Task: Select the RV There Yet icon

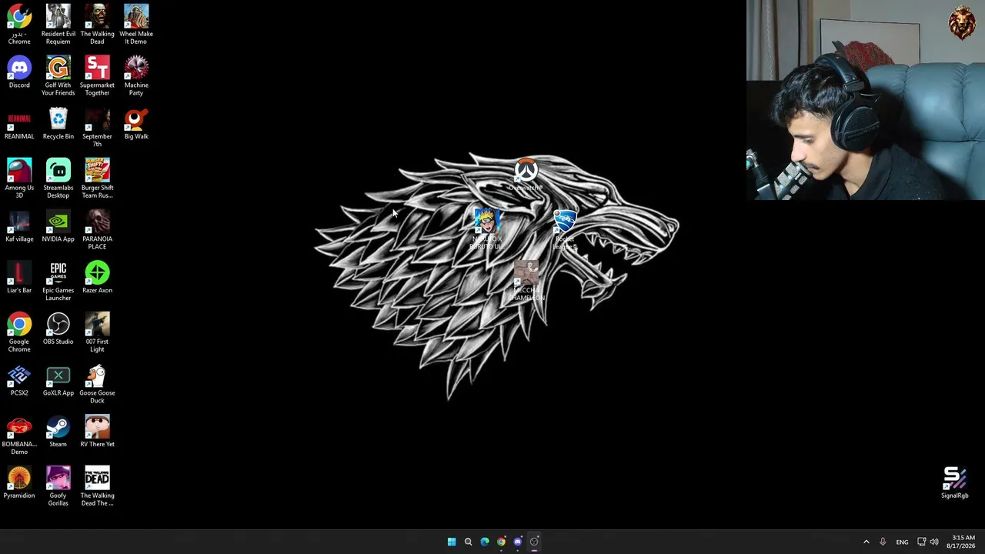Action: [97, 432]
